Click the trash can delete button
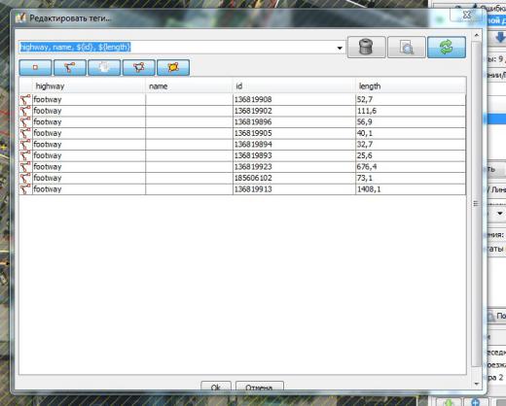Screen dimensions: 506x406 [366, 48]
